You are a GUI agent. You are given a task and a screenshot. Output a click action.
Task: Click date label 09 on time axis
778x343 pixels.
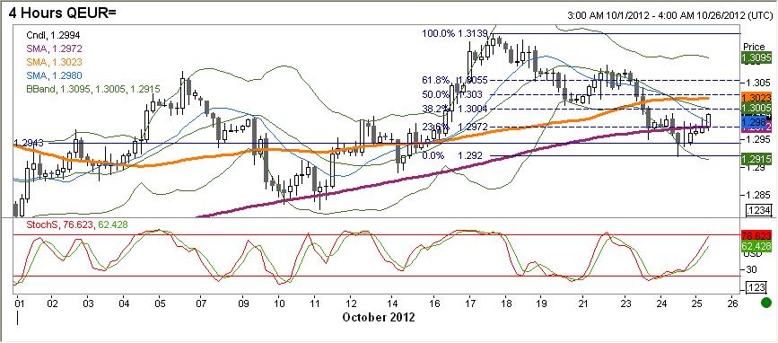click(243, 303)
